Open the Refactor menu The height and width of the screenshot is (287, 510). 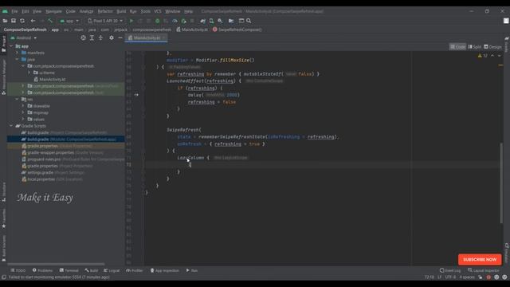click(105, 11)
